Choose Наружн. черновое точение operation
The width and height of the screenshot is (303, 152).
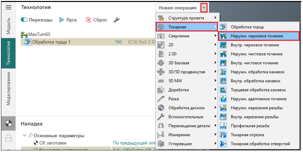coord(257,36)
